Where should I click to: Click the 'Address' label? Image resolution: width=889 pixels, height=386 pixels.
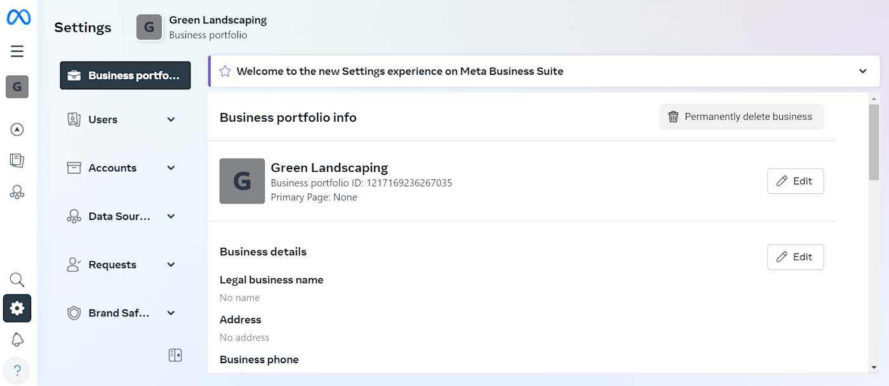coord(241,319)
